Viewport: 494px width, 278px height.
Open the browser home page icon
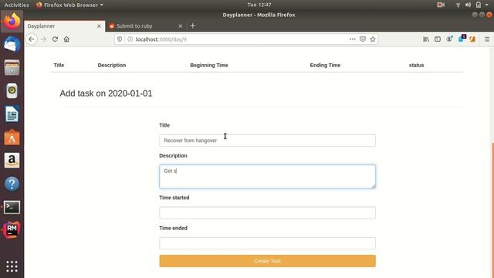(x=66, y=39)
